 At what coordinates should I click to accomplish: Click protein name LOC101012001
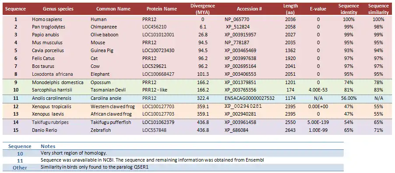pos(158,35)
